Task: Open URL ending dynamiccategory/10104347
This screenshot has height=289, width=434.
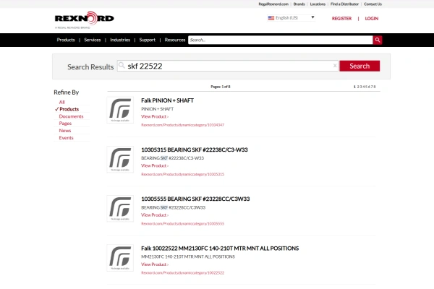Action: [x=183, y=125]
